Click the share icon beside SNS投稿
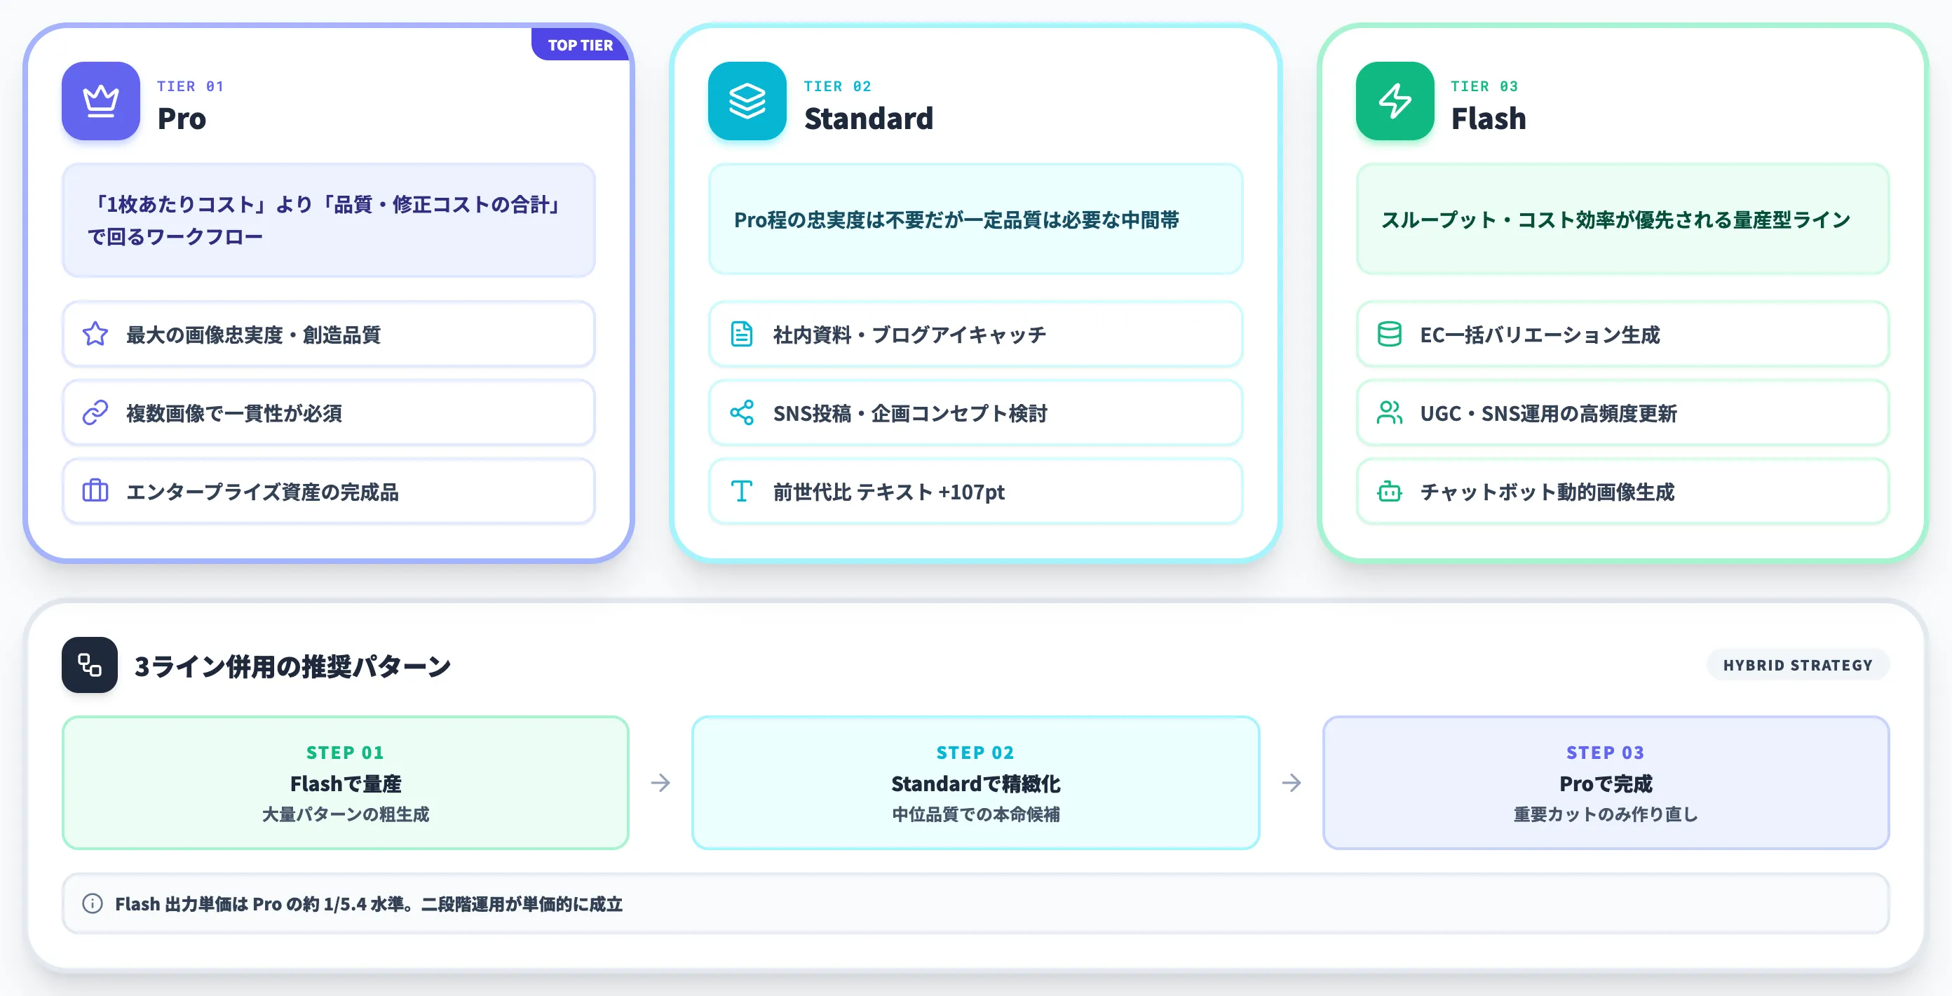The height and width of the screenshot is (996, 1952). point(742,413)
